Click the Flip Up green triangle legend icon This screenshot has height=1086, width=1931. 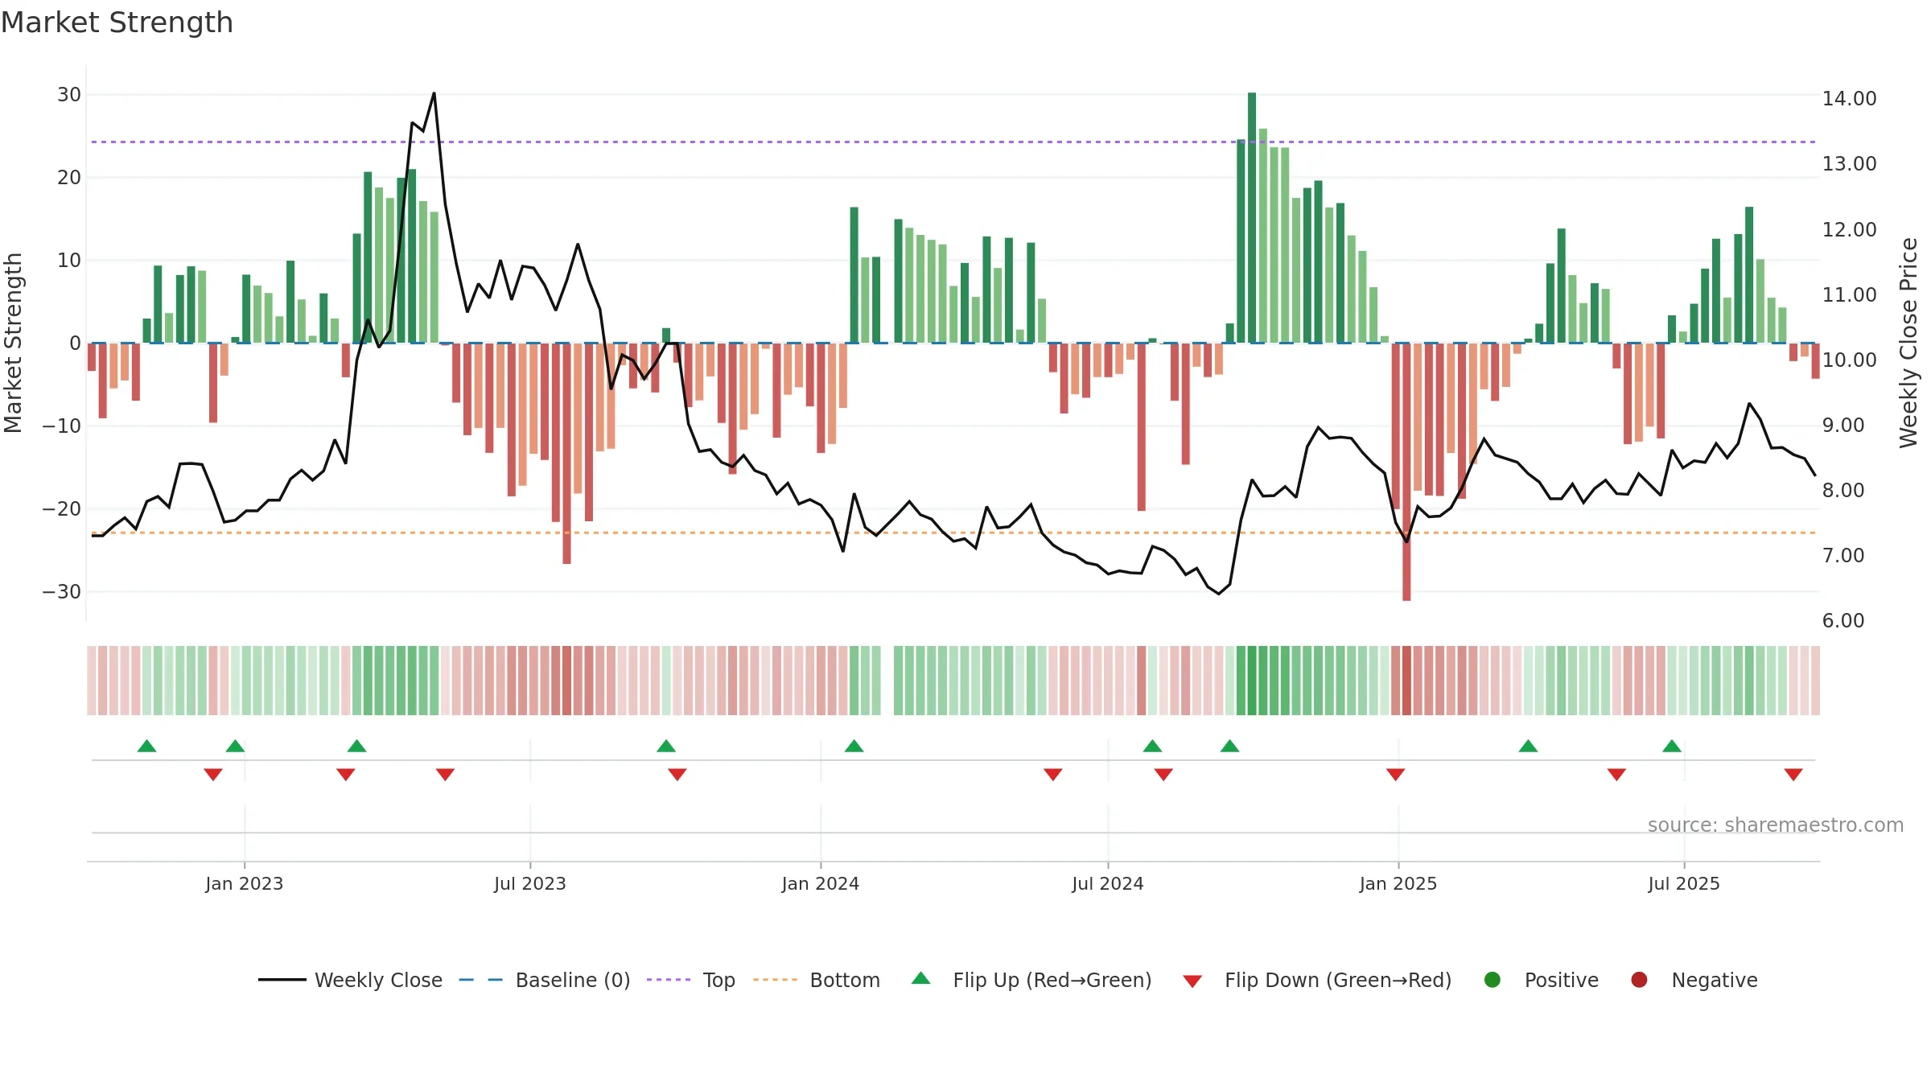[x=921, y=978]
